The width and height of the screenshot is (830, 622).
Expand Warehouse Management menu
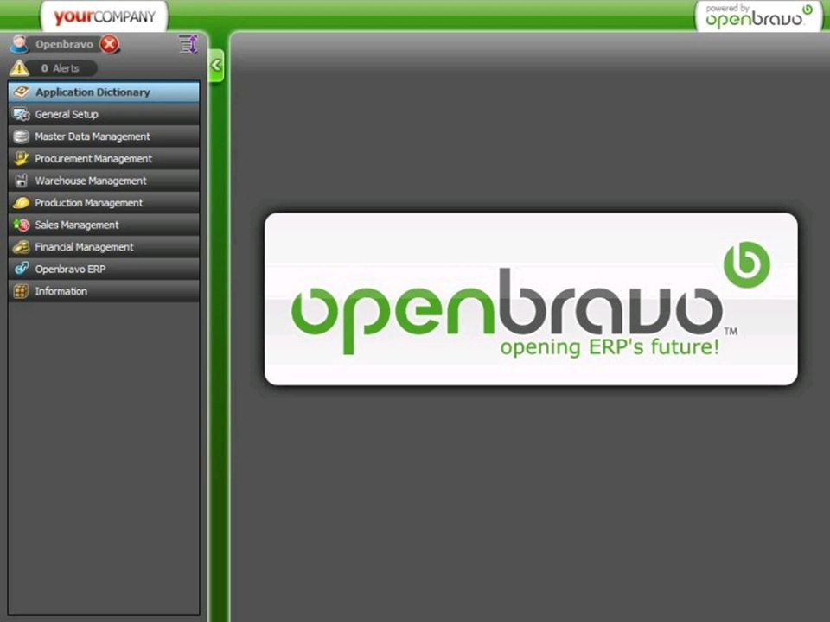(104, 181)
